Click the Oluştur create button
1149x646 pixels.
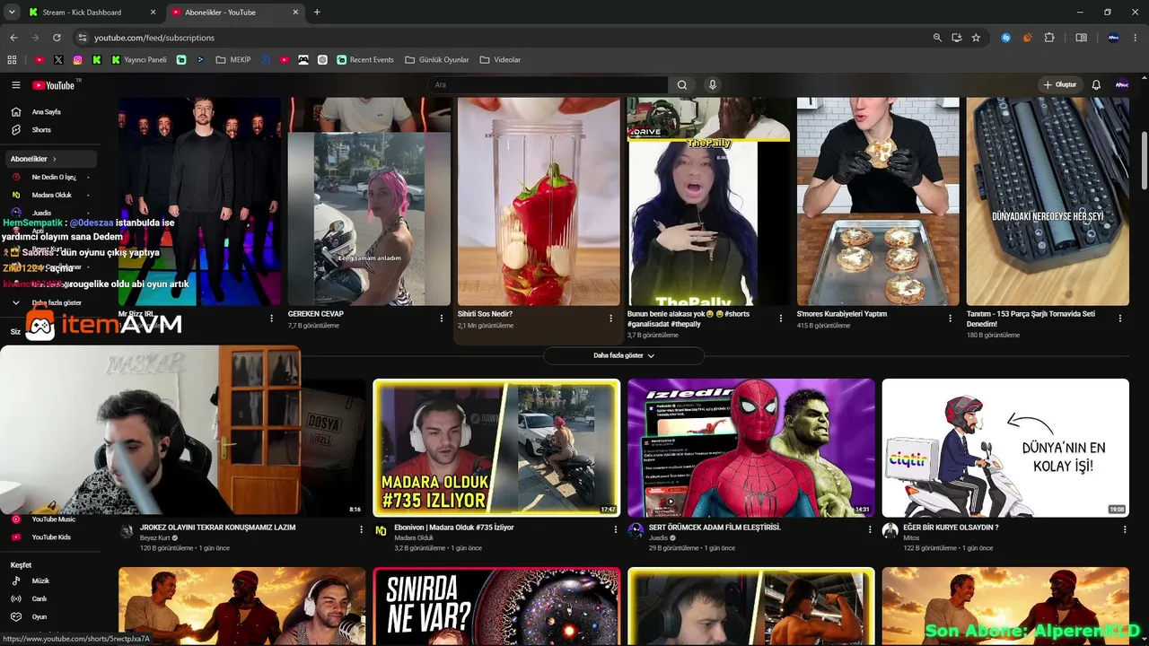pyautogui.click(x=1059, y=85)
